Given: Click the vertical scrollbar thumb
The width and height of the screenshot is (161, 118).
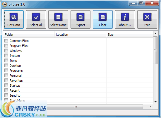Looking at the screenshot, I should (x=155, y=50).
